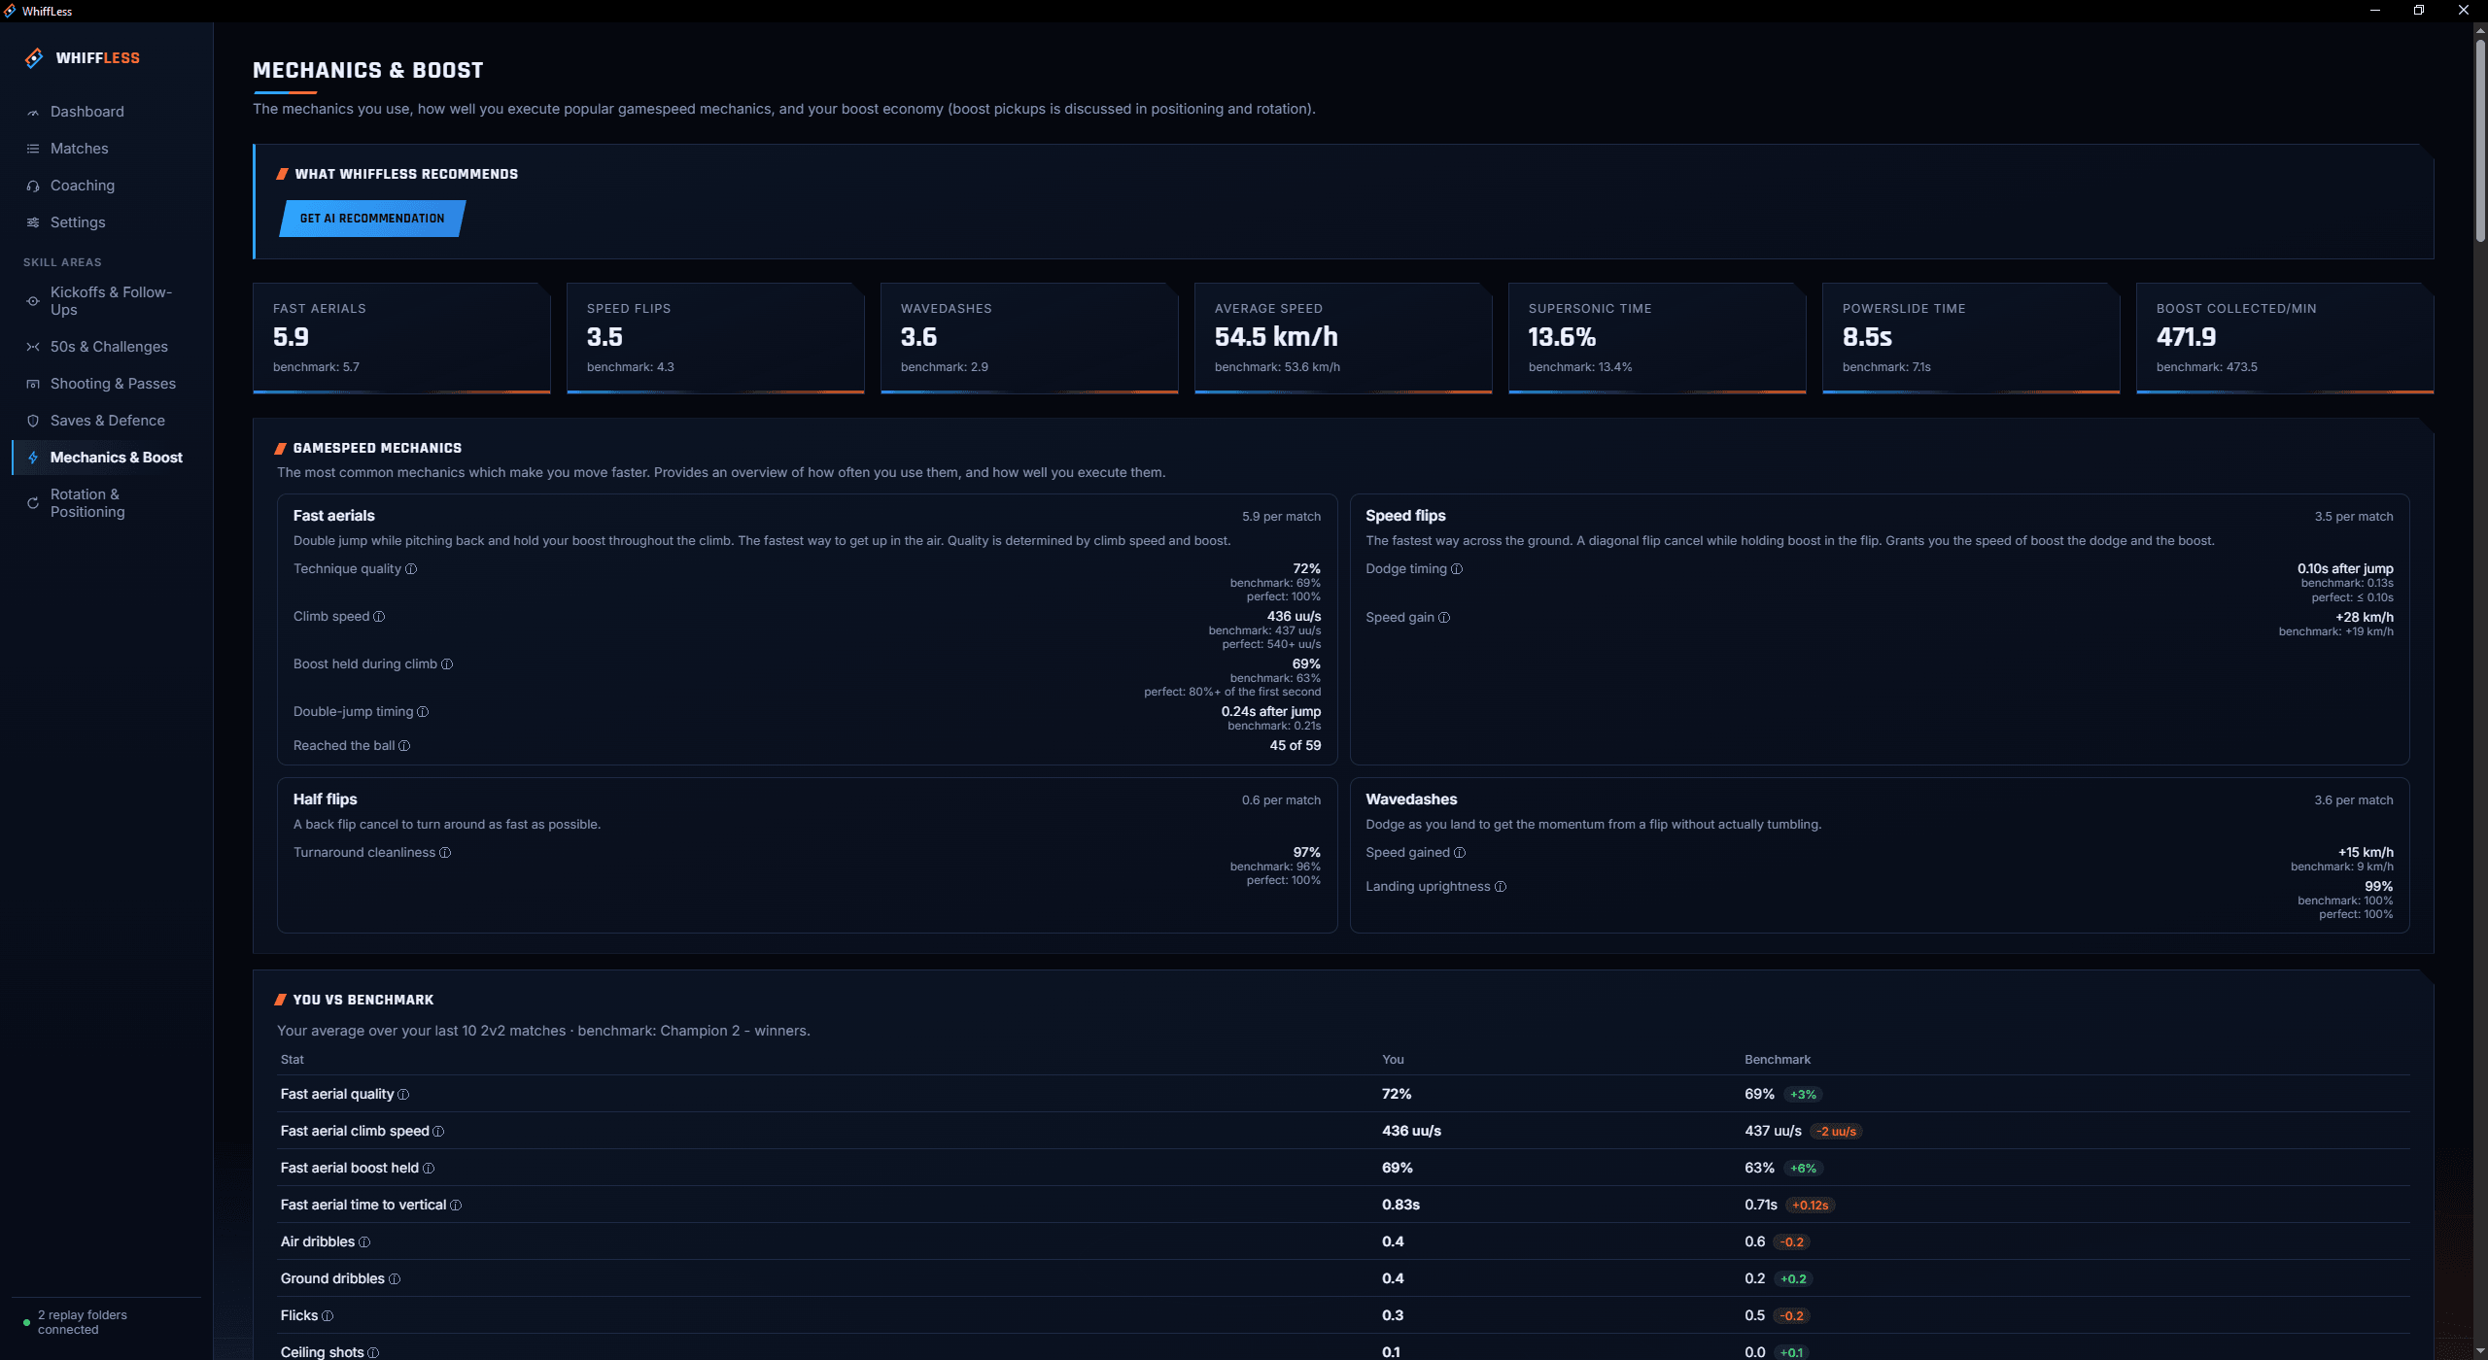
Task: Select the Mechanics & Boost sidebar item
Action: click(107, 458)
